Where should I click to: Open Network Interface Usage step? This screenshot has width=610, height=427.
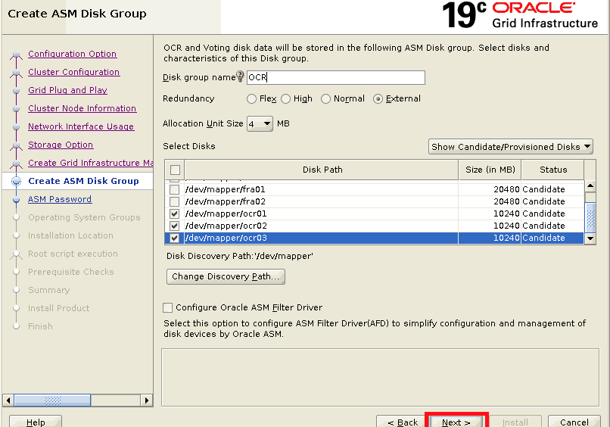(81, 126)
